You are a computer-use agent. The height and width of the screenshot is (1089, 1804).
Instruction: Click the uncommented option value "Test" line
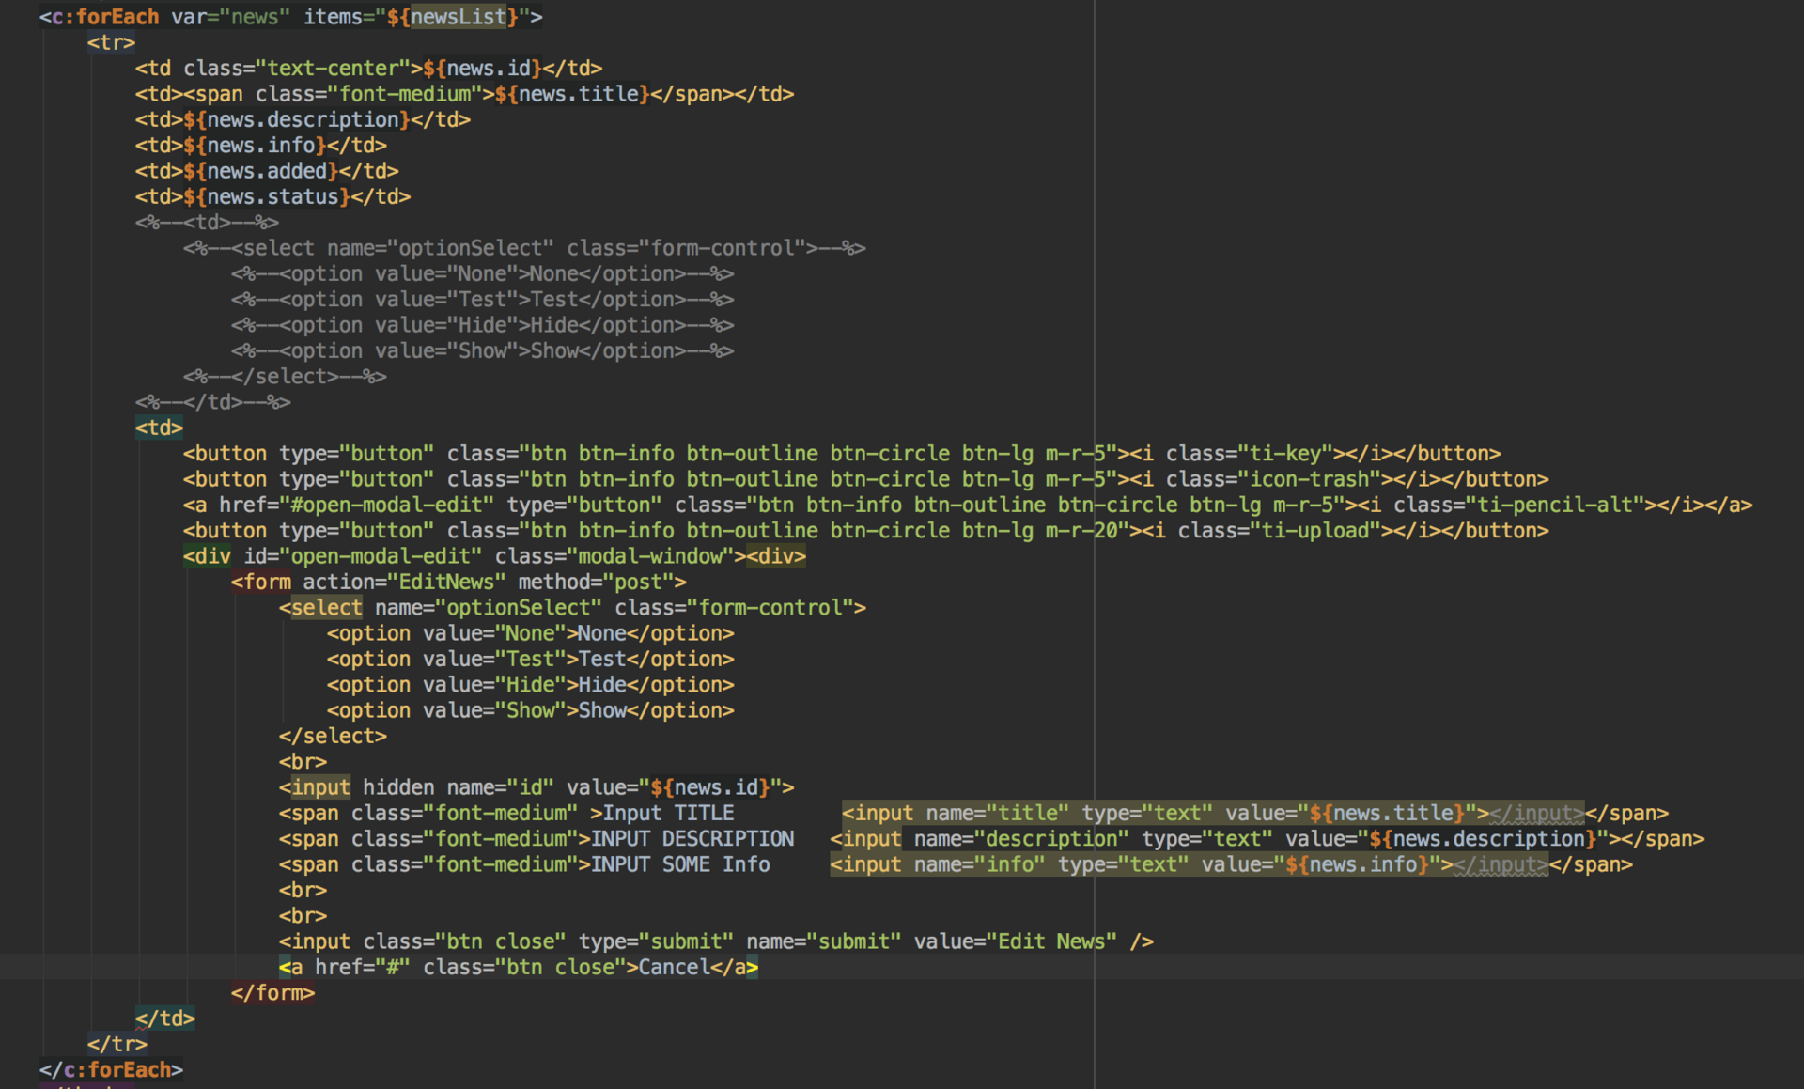531,660
